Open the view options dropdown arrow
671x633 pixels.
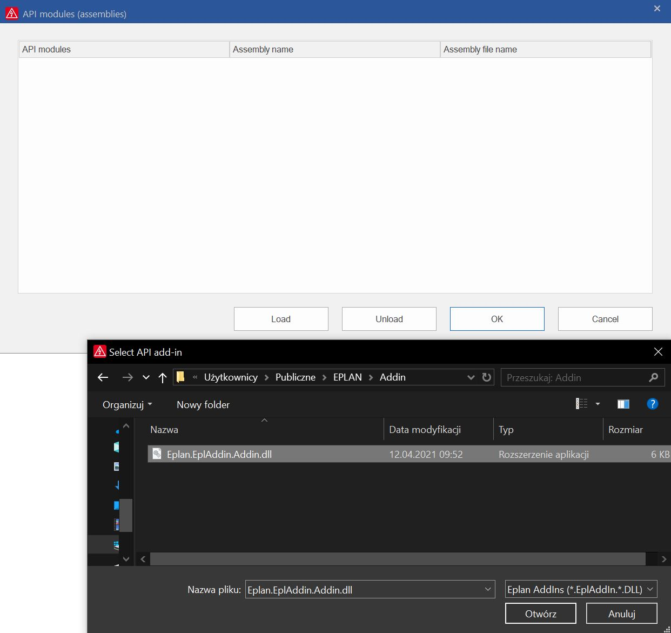click(x=598, y=404)
